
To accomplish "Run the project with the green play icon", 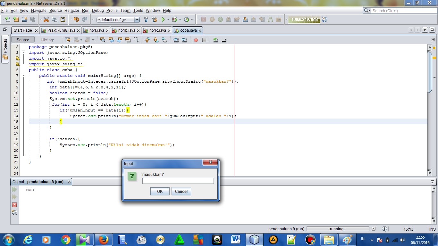I will tap(163, 20).
